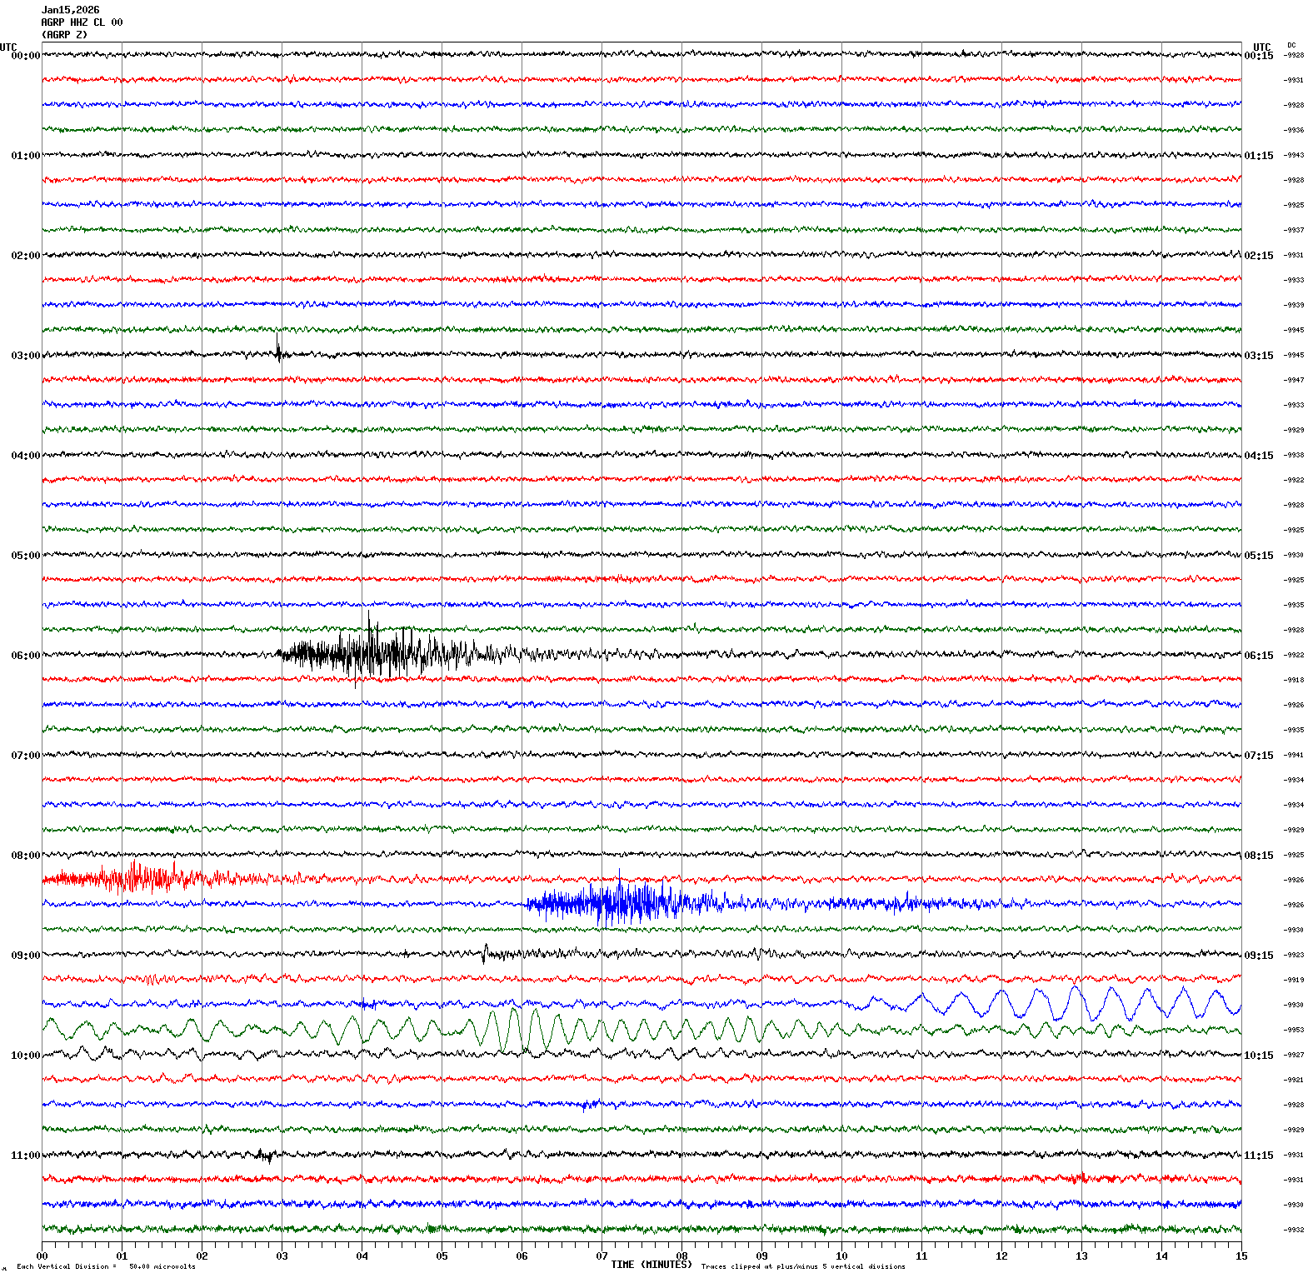Screen dimensions: 1308x1278
Task: Click the DC column header at top right
Action: (x=1291, y=45)
